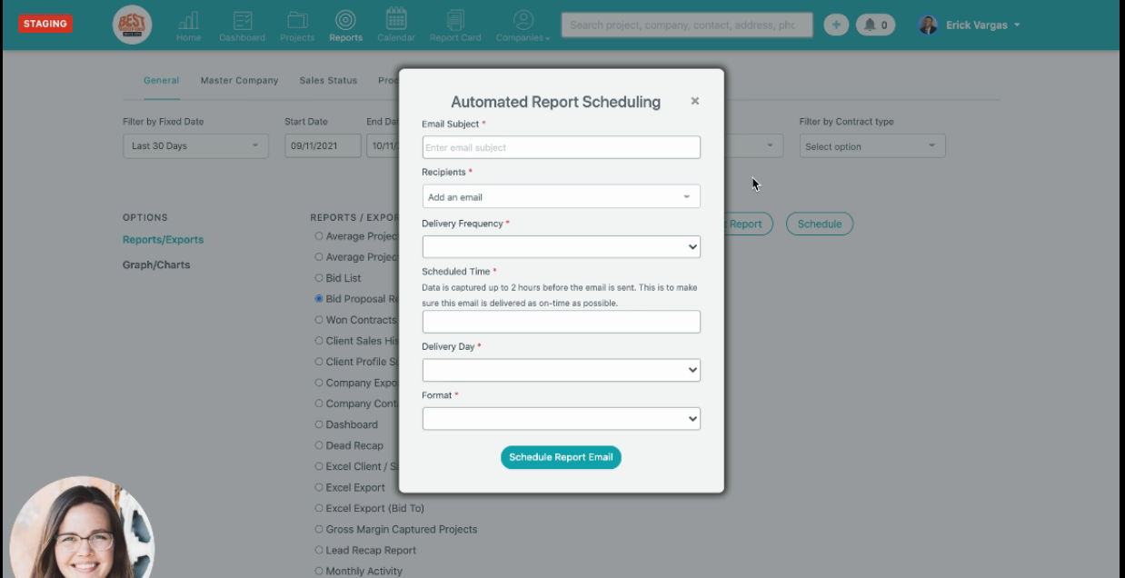Select Gross Margin Captured Projects radio
Viewport: 1125px width, 578px height.
click(x=319, y=529)
